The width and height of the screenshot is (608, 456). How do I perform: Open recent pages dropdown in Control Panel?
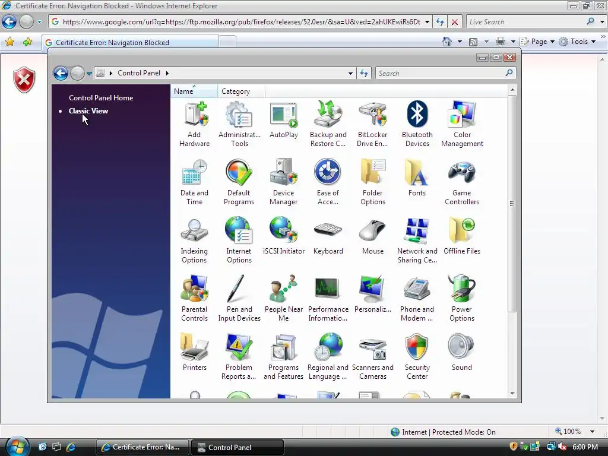click(89, 73)
